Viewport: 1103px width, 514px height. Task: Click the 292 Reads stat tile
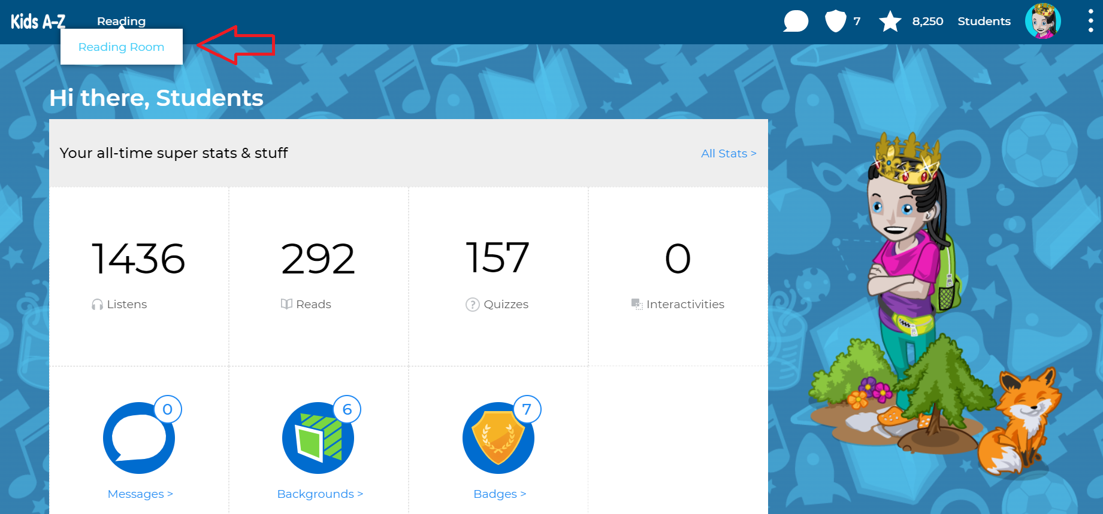click(x=318, y=275)
